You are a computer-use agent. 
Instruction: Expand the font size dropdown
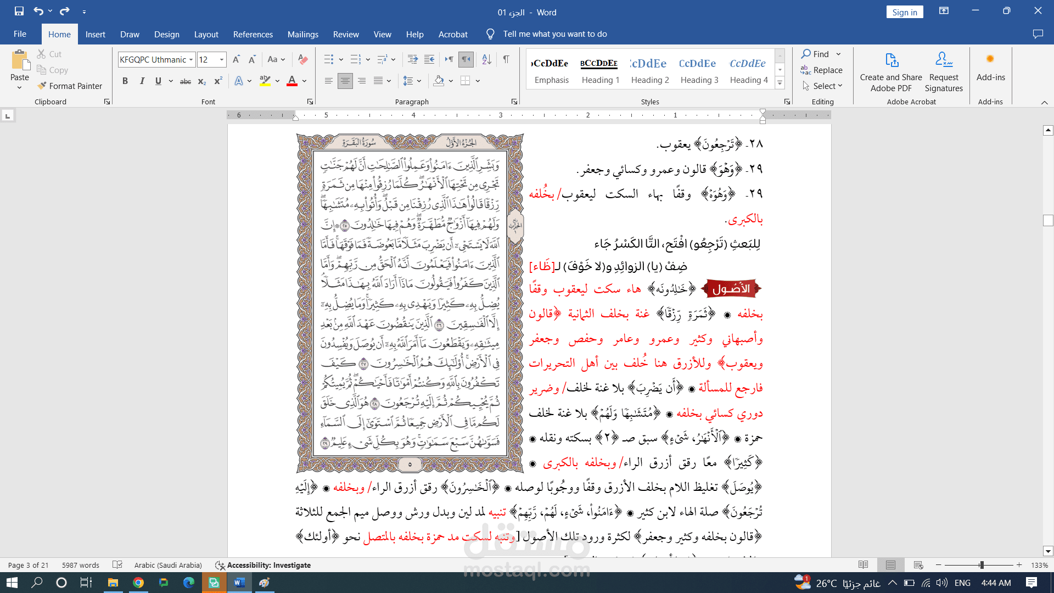pyautogui.click(x=222, y=60)
